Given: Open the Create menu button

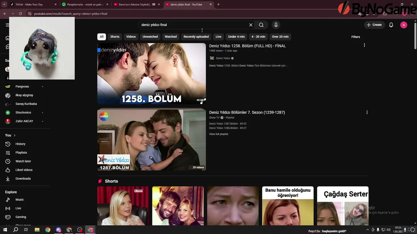Looking at the screenshot, I should point(374,25).
